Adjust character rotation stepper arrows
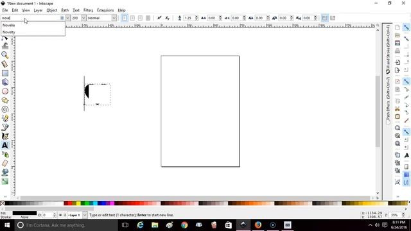The height and width of the screenshot is (231, 411). pyautogui.click(x=315, y=18)
